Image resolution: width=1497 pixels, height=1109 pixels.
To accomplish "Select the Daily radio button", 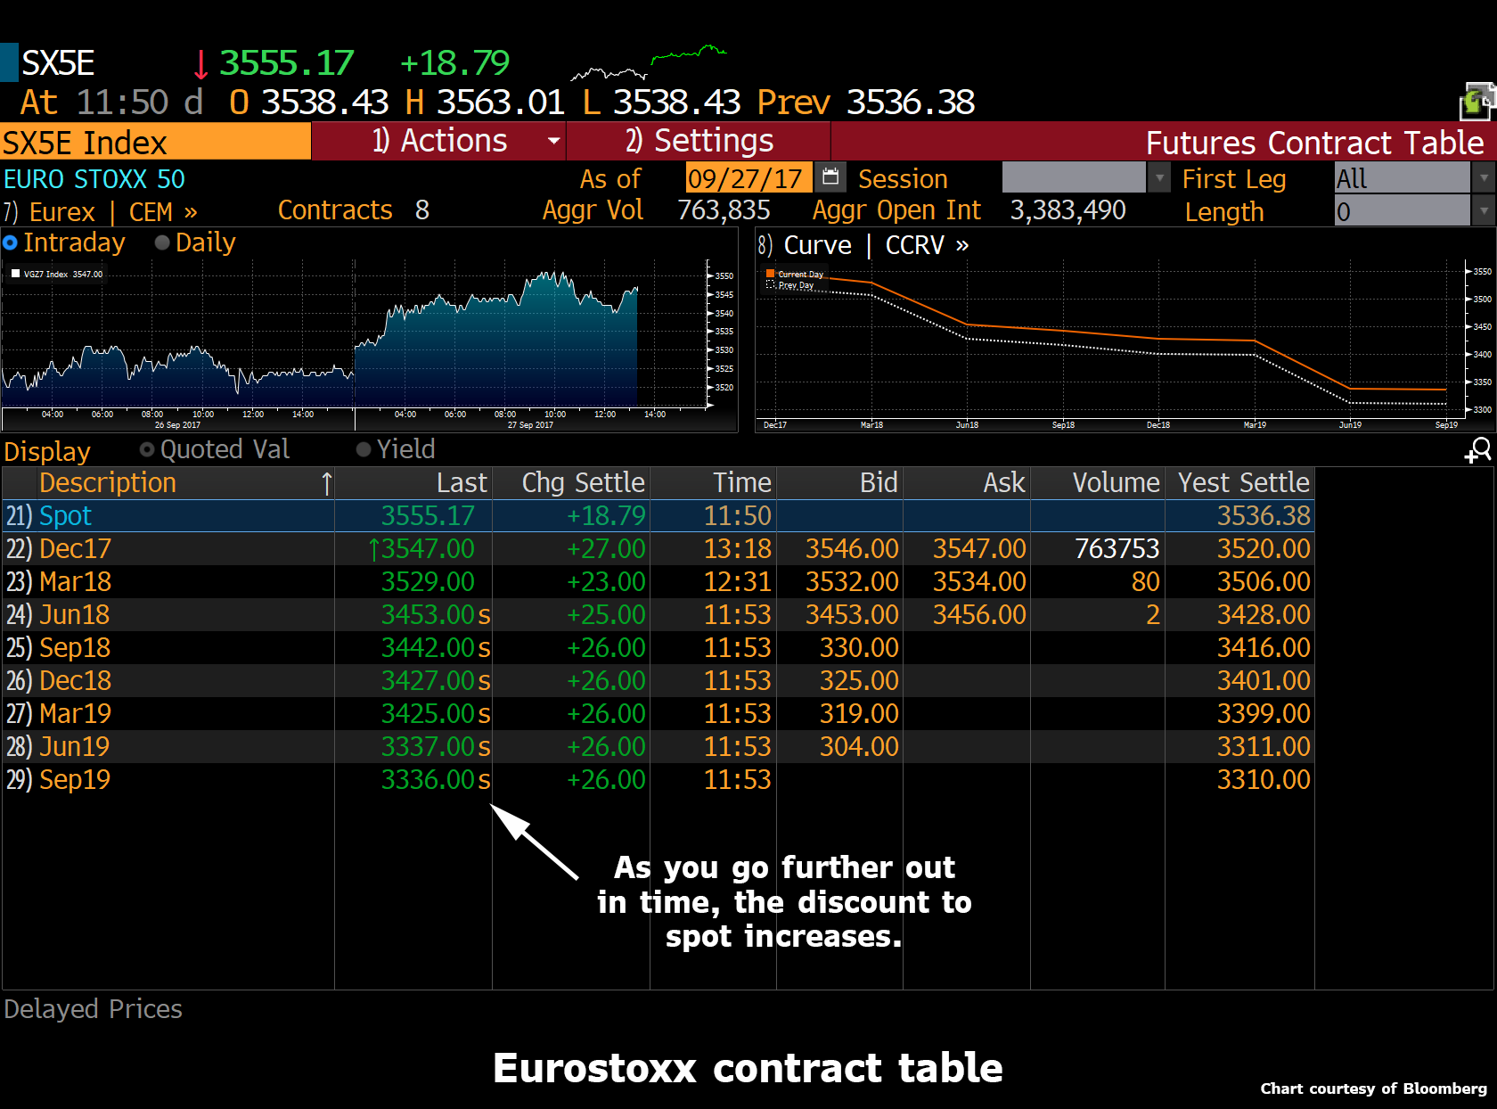I will pos(162,242).
